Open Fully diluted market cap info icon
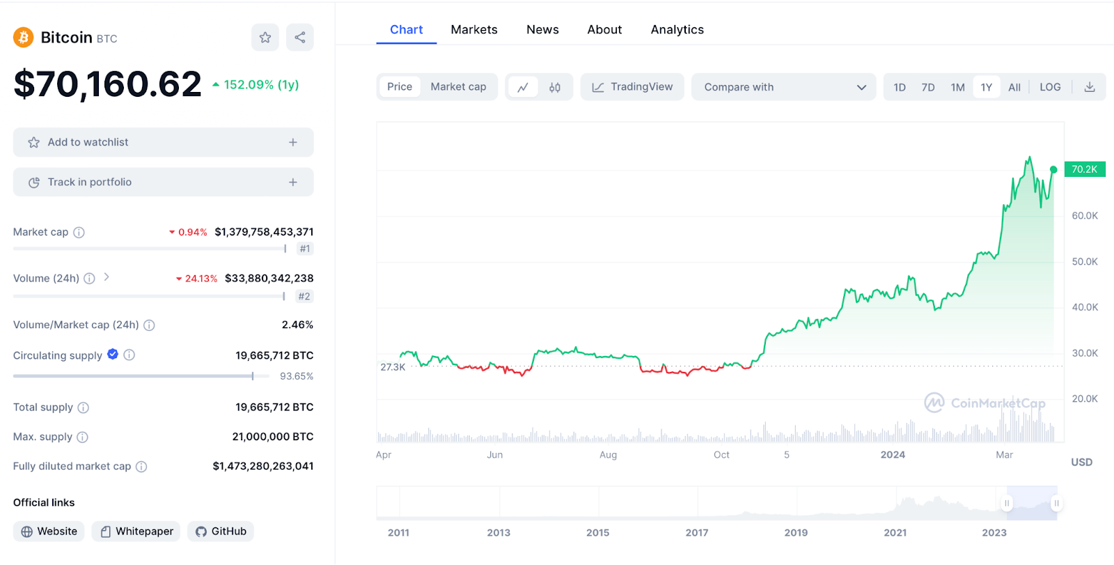The height and width of the screenshot is (565, 1114). click(141, 466)
